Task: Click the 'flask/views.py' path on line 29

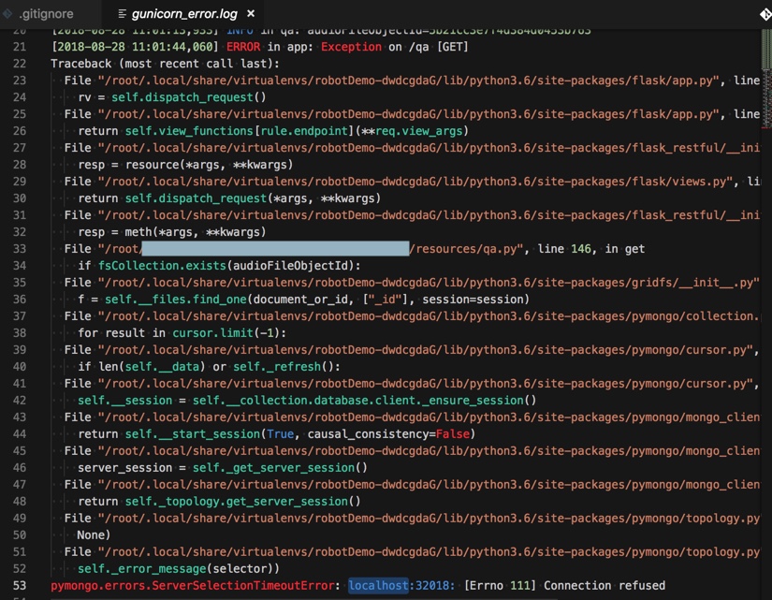Action: 679,182
